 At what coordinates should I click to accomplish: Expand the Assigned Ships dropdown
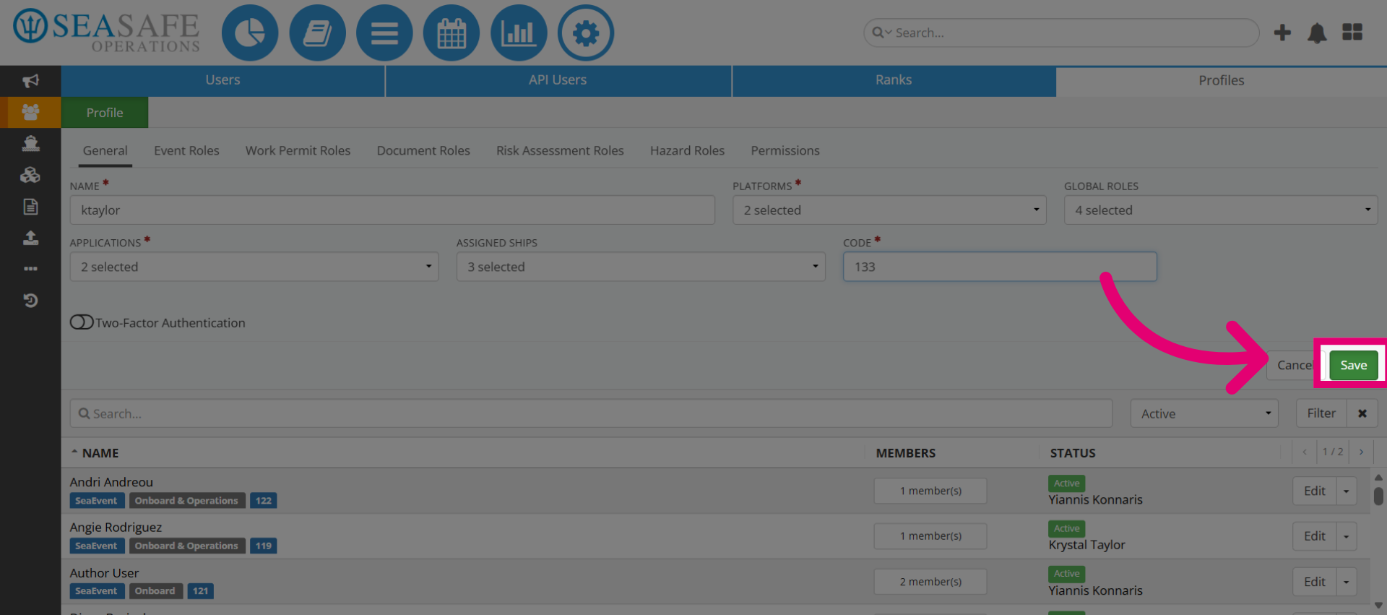641,267
